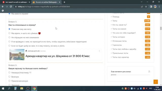
Task: Open 'Тесты-истории' category
Action: [x=119, y=37]
